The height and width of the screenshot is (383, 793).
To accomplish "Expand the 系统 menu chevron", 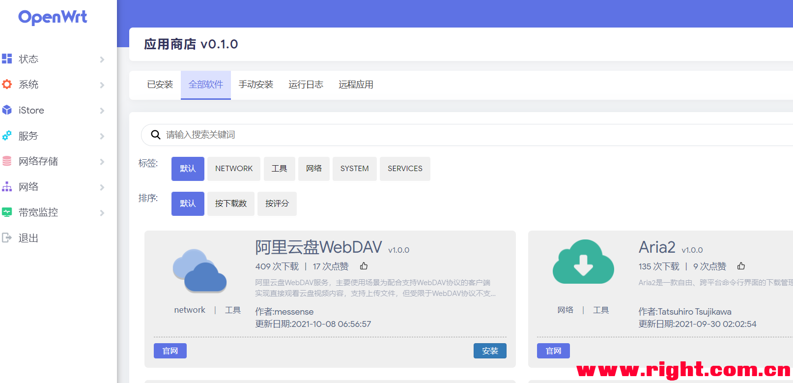I will (102, 85).
